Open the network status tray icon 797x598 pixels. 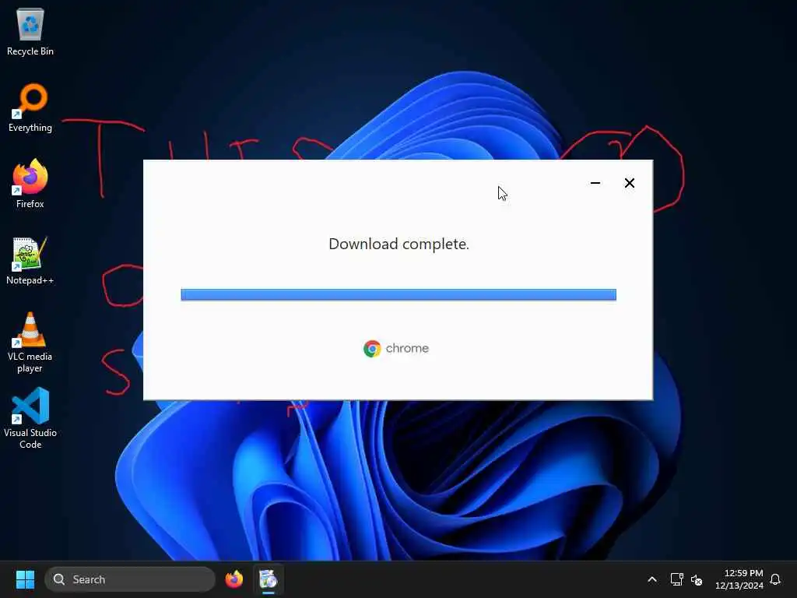[676, 579]
